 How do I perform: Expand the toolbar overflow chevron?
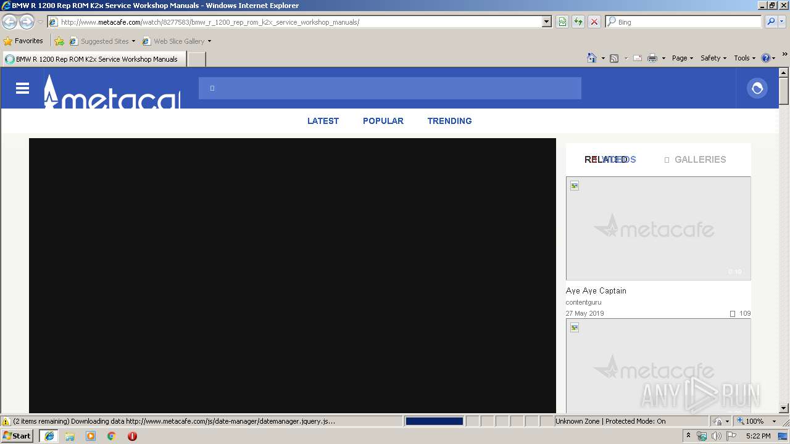pyautogui.click(x=784, y=55)
